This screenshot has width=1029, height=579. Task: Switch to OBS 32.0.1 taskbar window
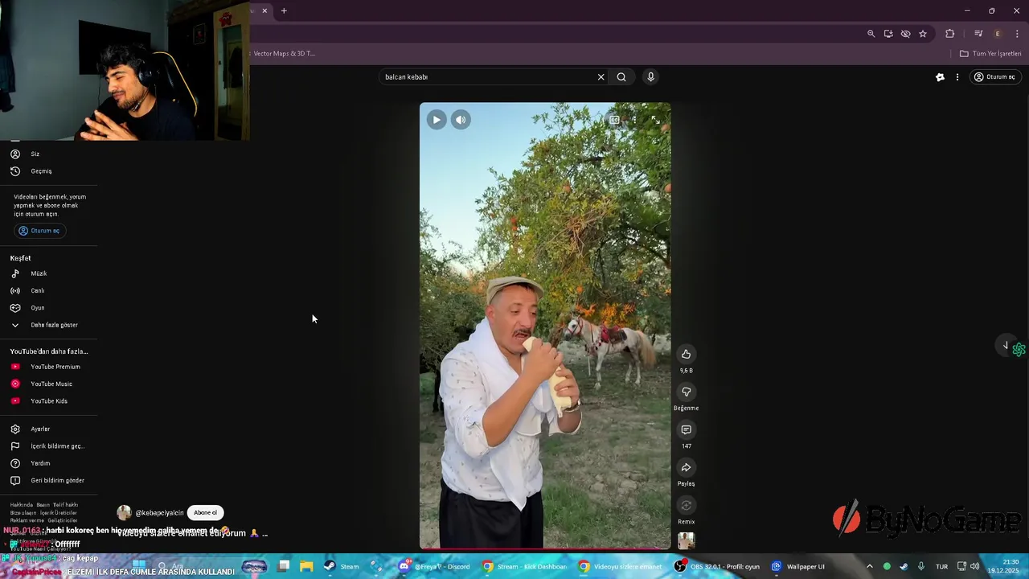tap(717, 566)
